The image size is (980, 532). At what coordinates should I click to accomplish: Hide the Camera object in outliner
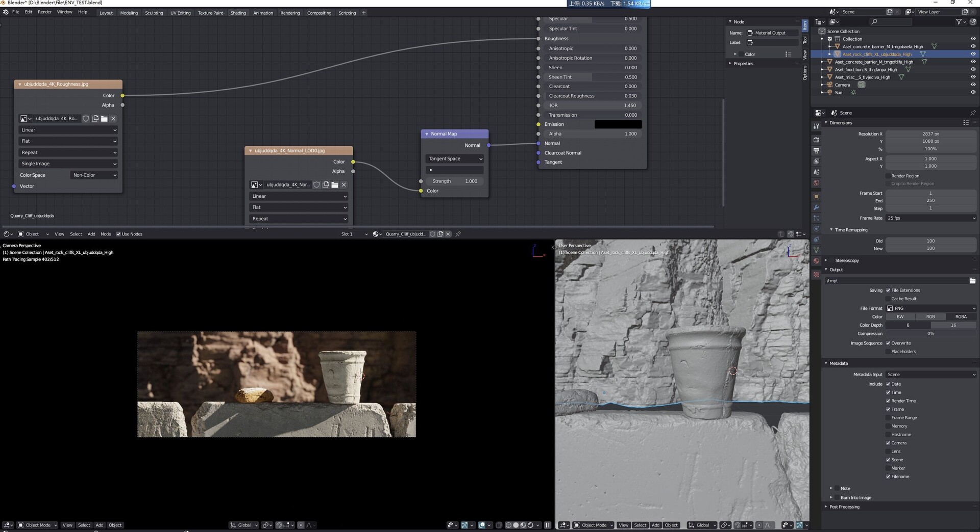973,85
